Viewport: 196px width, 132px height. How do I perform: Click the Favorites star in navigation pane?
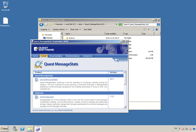click(x=43, y=35)
